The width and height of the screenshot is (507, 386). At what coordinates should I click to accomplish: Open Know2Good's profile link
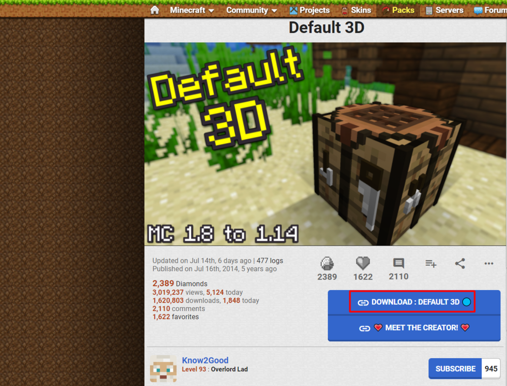point(205,360)
